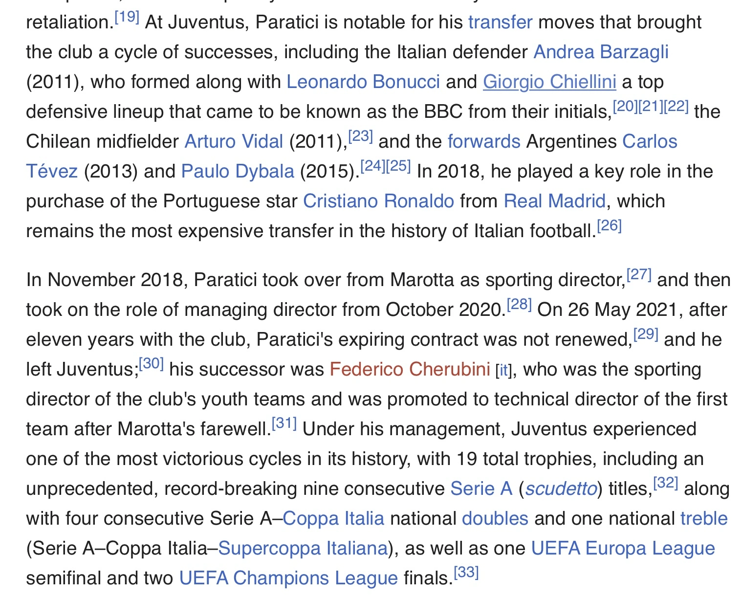Open the Serie A link before scudetto
The image size is (742, 599).
pyautogui.click(x=481, y=489)
